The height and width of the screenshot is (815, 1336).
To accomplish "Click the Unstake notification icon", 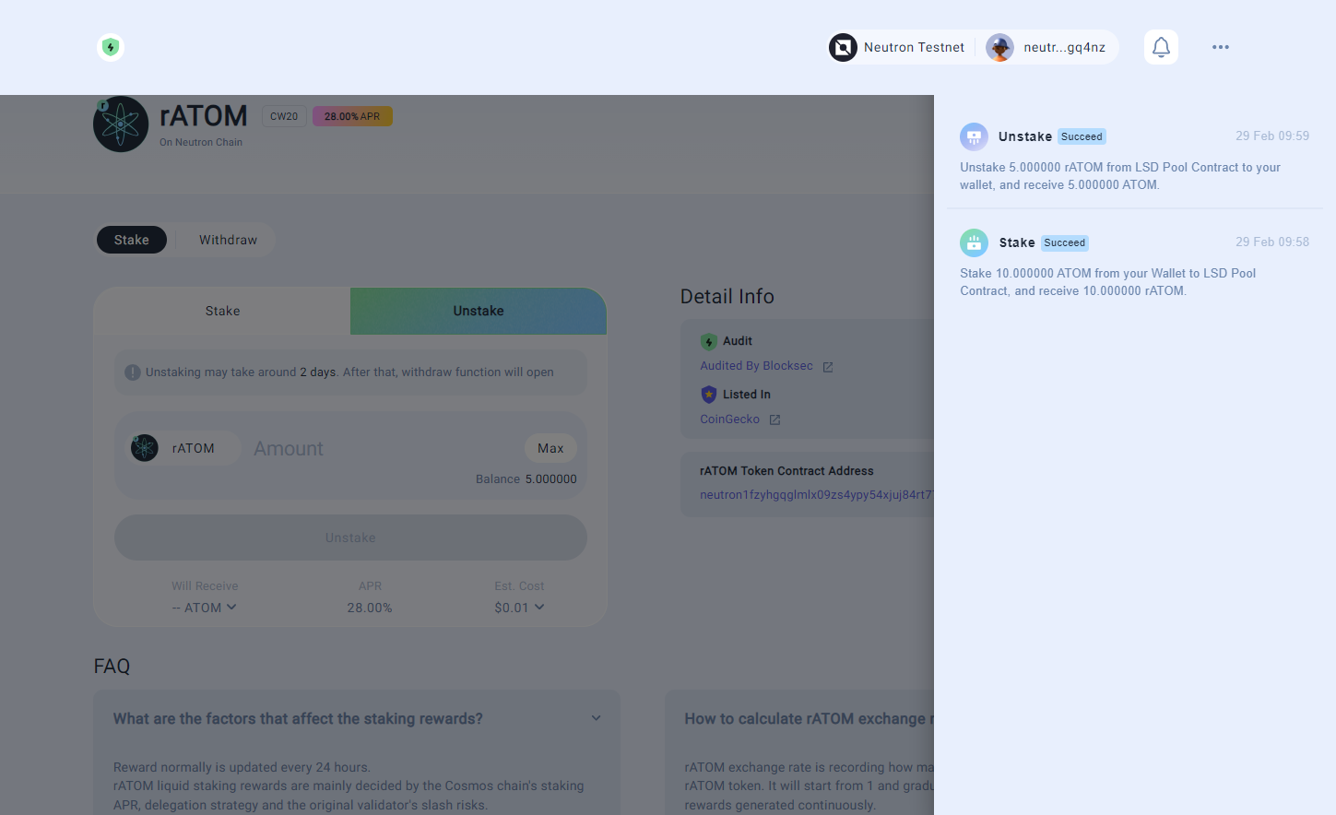I will pyautogui.click(x=974, y=136).
